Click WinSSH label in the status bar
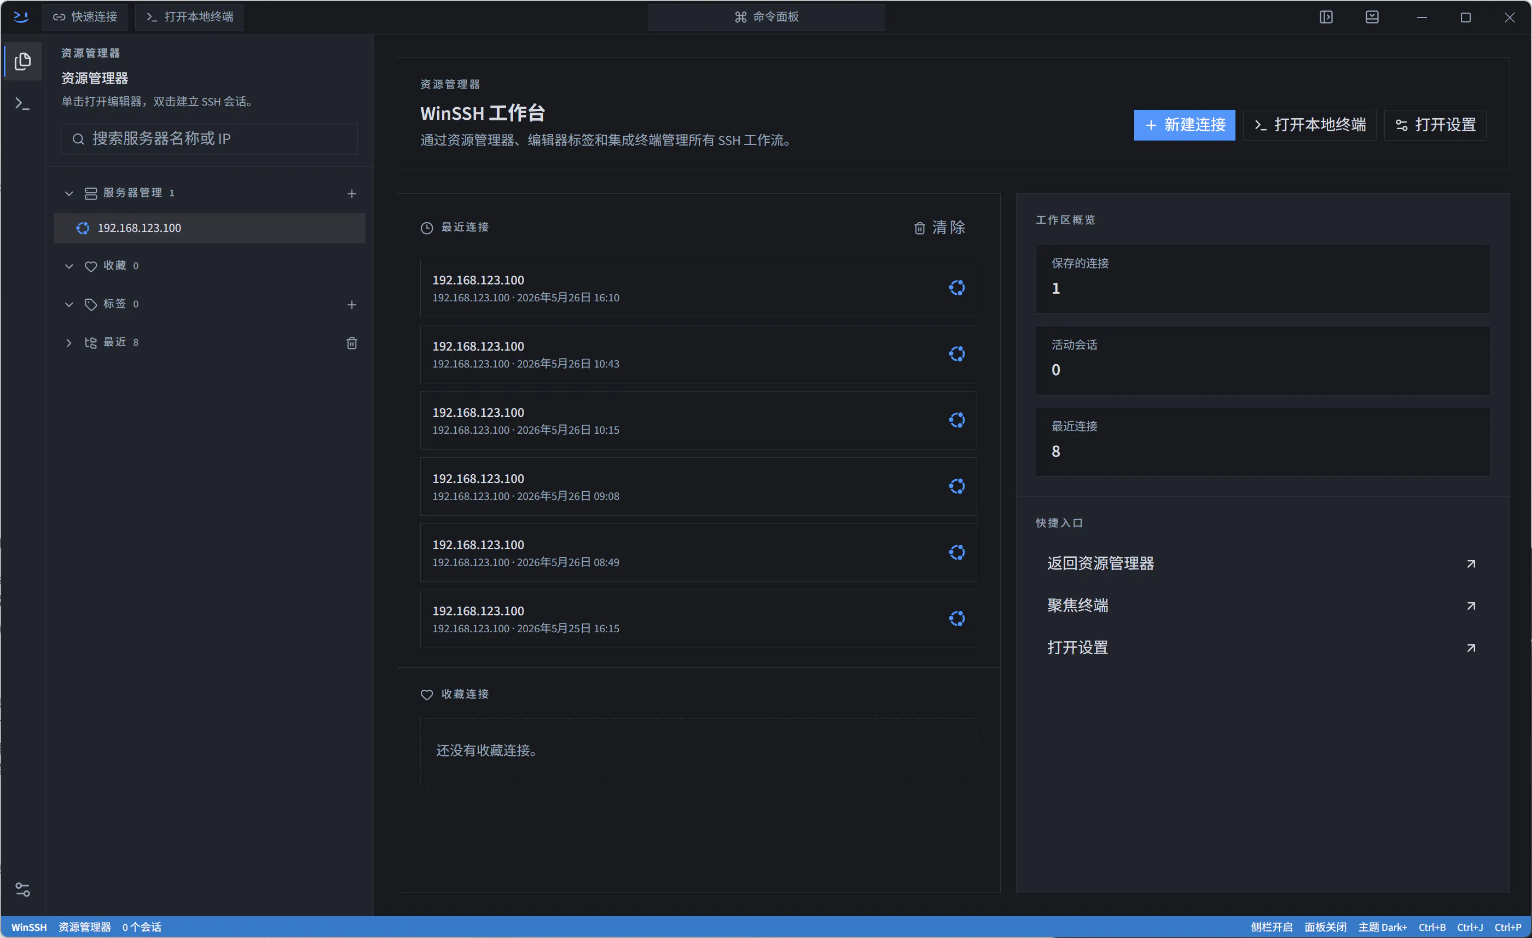Viewport: 1532px width, 938px height. pos(28,927)
